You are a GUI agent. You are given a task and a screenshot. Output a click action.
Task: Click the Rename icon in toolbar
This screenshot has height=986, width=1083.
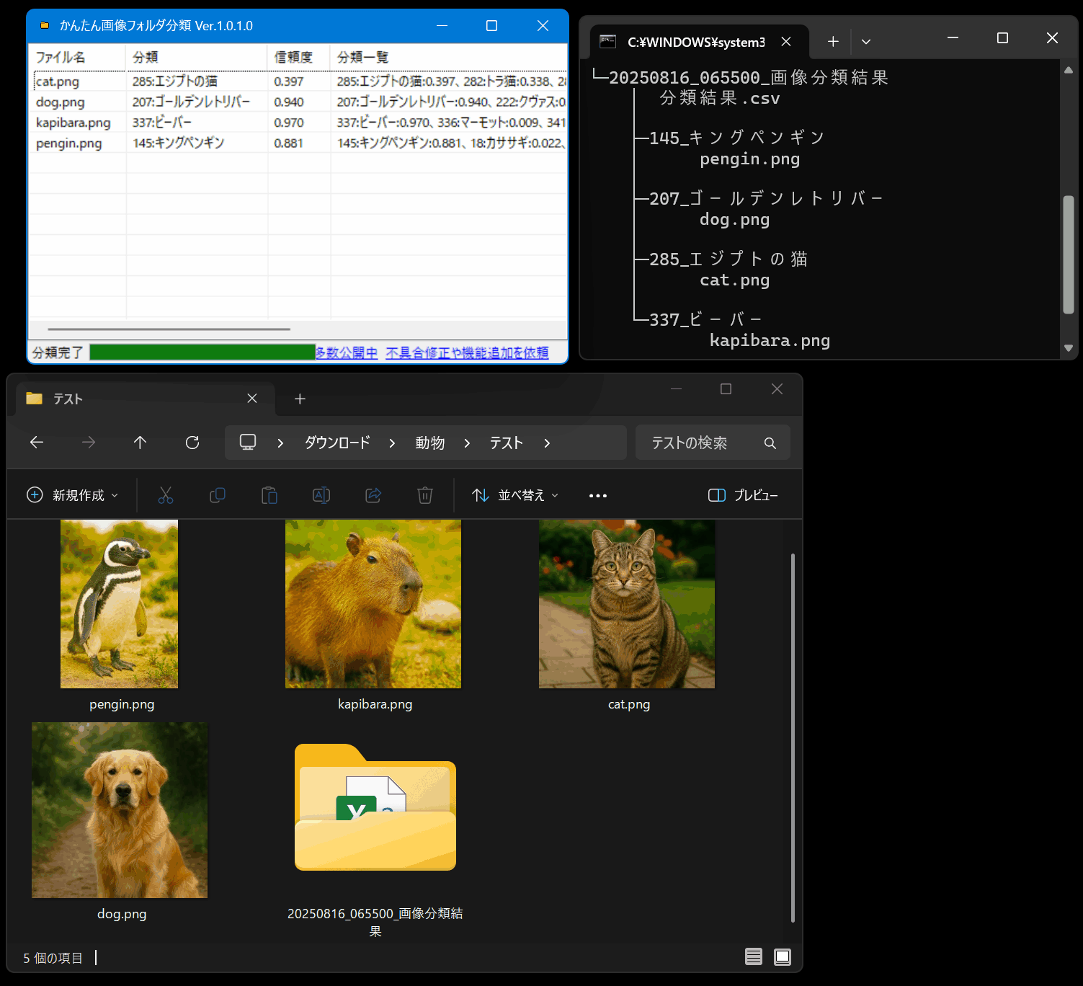coord(321,495)
